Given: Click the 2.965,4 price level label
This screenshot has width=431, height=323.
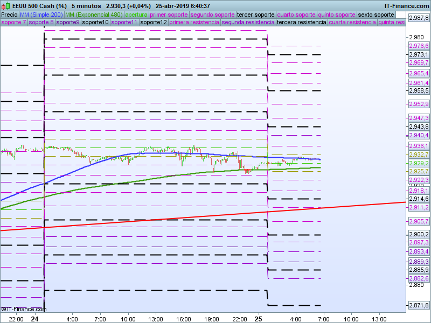Looking at the screenshot, I should click(419, 73).
